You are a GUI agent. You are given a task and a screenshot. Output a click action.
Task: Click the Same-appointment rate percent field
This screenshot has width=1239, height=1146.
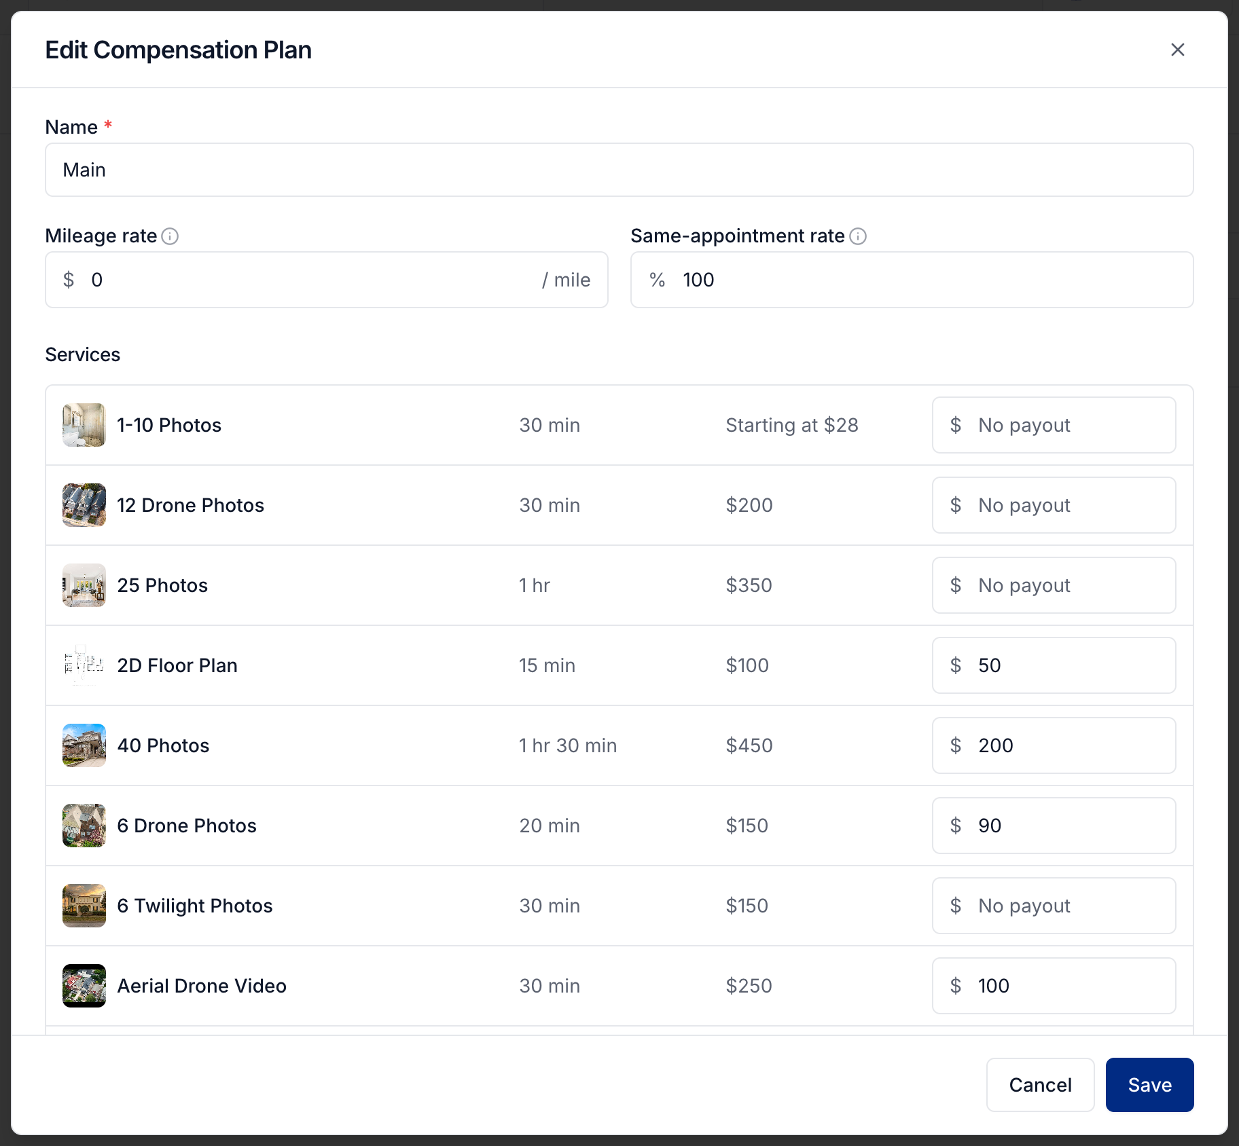tap(912, 280)
